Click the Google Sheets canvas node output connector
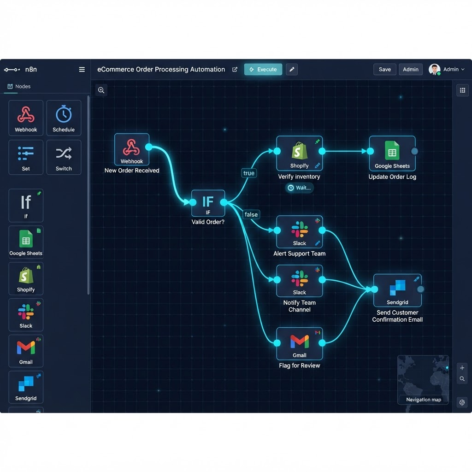Viewport: 472px width, 472px height. point(414,151)
